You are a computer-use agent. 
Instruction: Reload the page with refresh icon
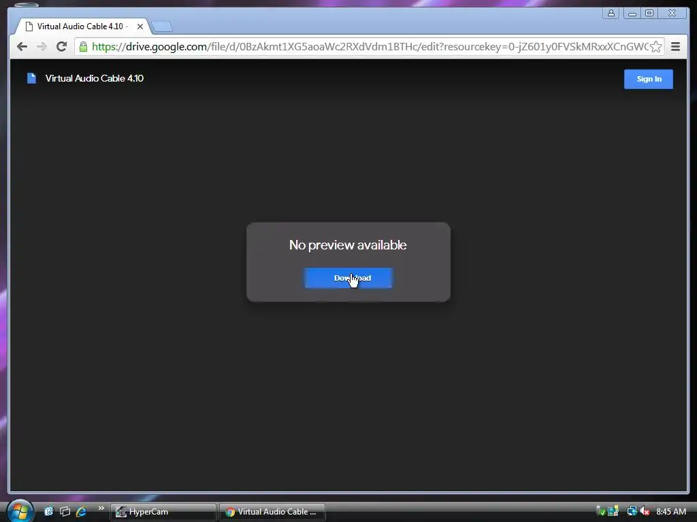click(x=62, y=47)
